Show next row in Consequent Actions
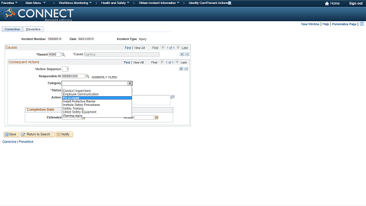This screenshot has height=206, width=366. tap(177, 62)
